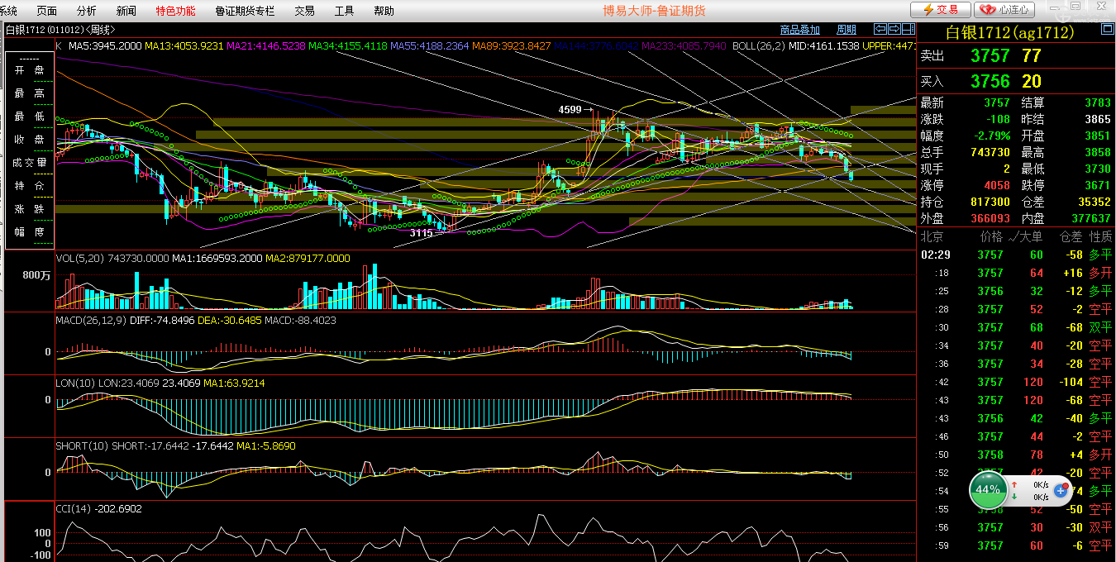Select the :42 tick row with -104
Image resolution: width=1116 pixels, height=562 pixels.
pos(1017,382)
